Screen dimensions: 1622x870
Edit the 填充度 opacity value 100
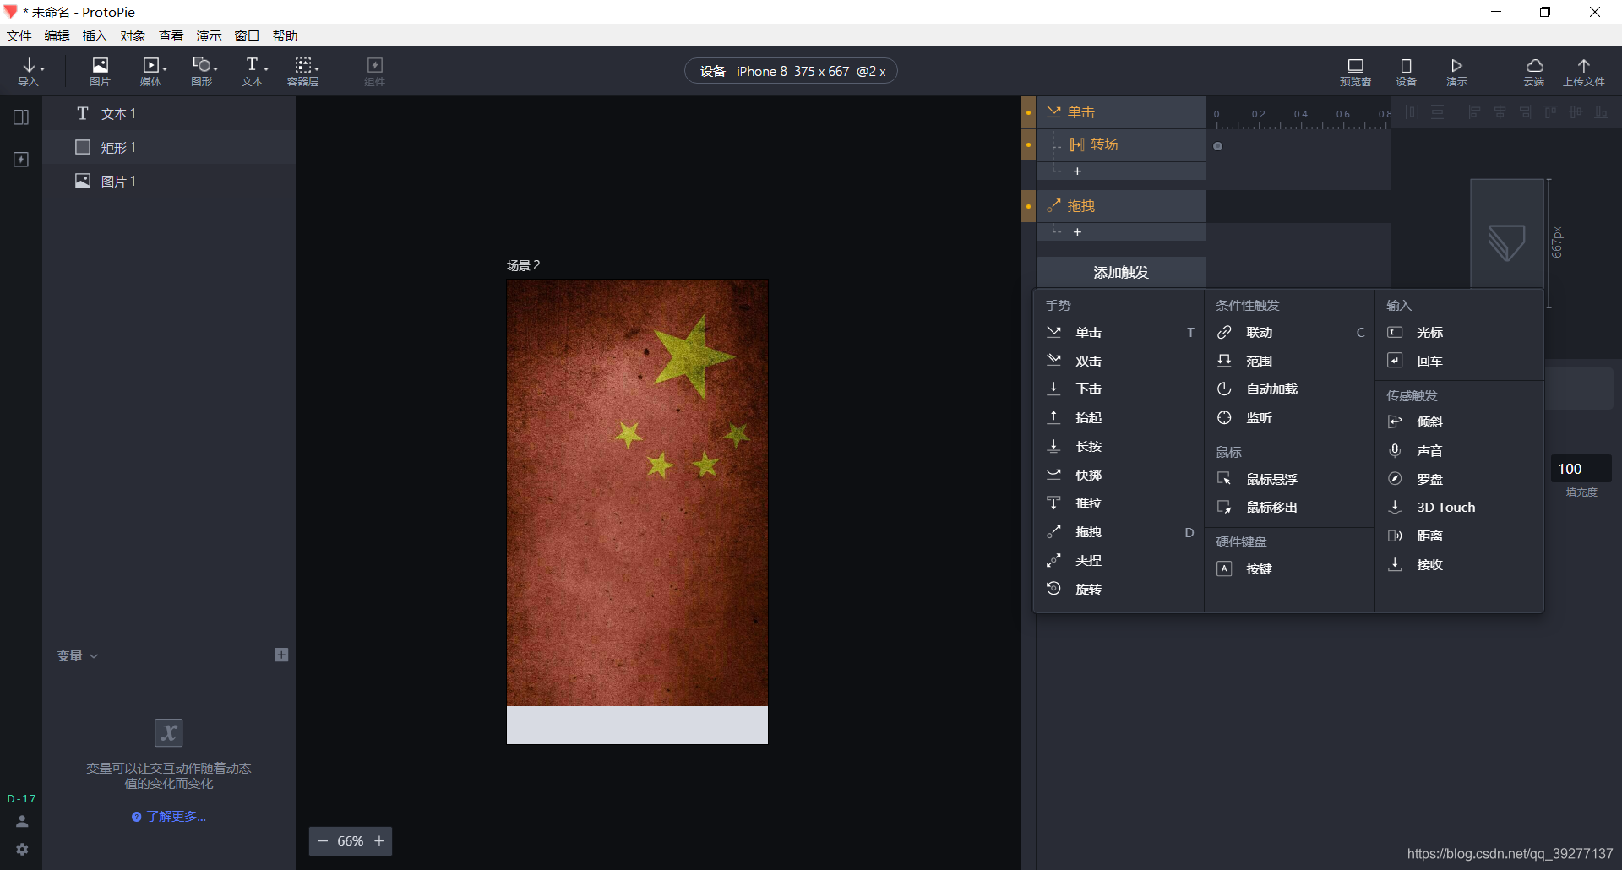(x=1581, y=469)
